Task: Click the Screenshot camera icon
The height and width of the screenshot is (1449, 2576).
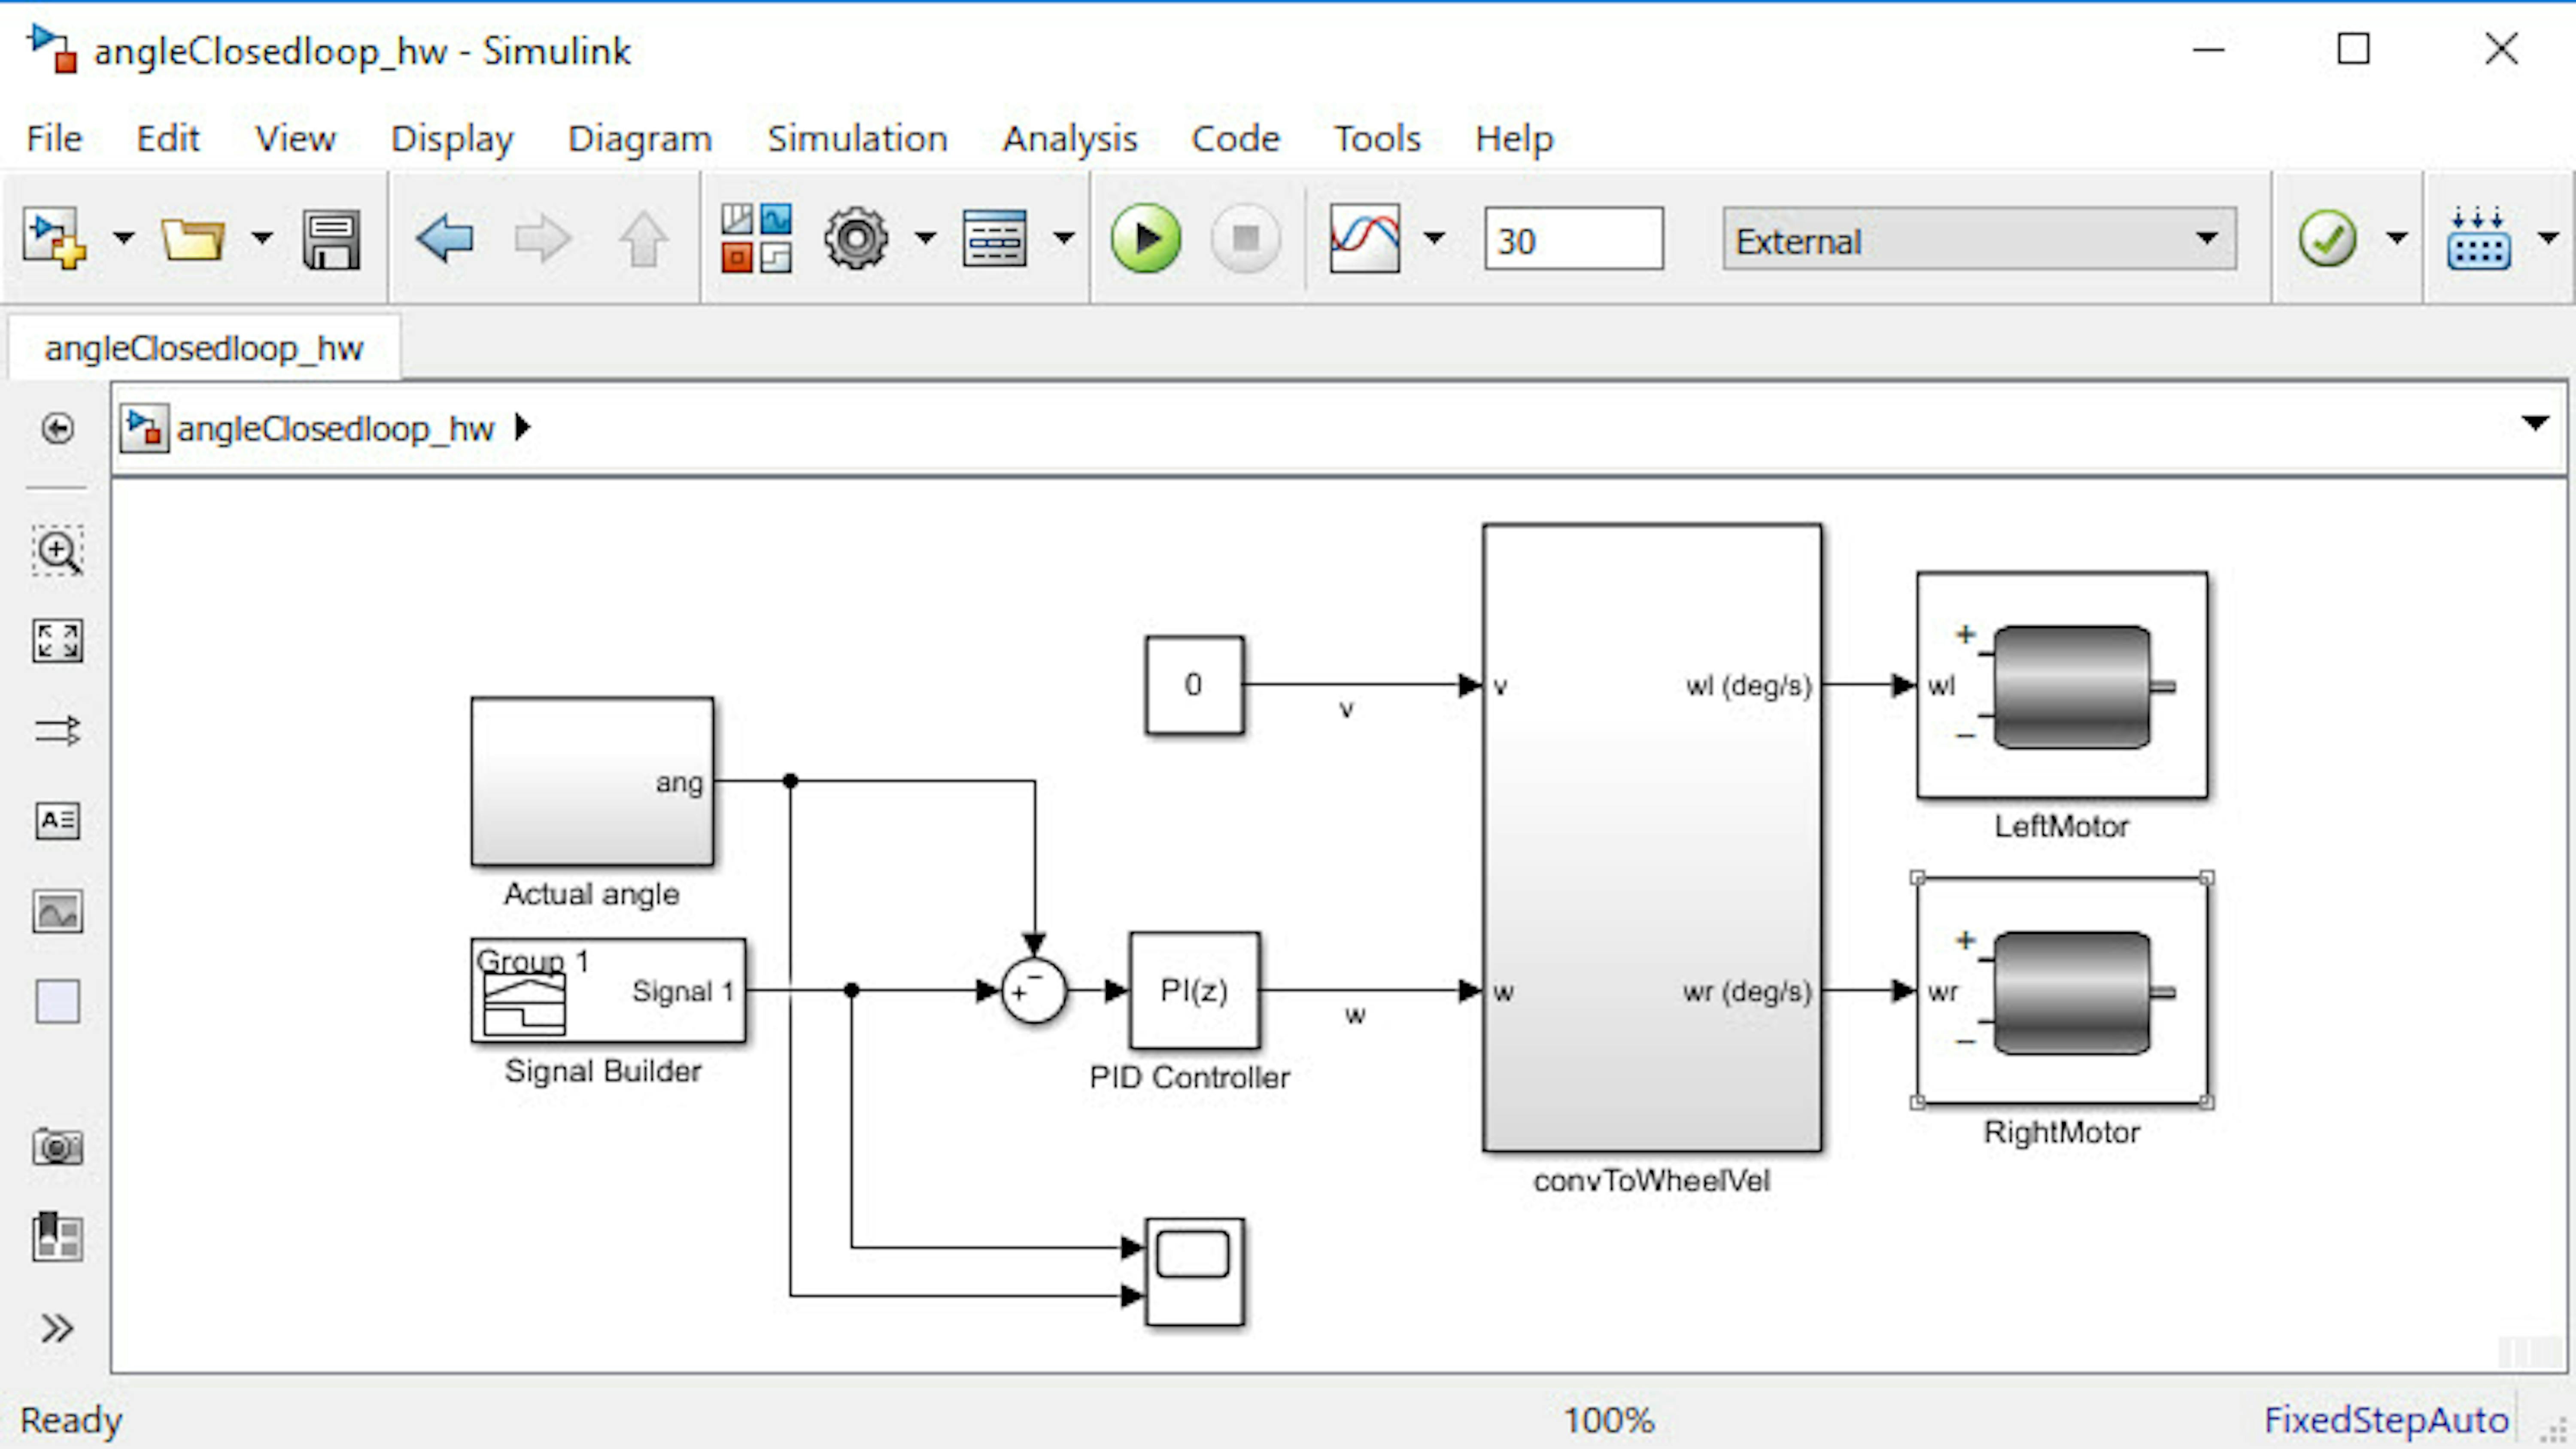Action: (x=57, y=1147)
